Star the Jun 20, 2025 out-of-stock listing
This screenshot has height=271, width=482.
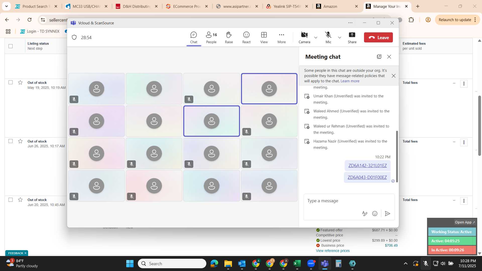20,200
